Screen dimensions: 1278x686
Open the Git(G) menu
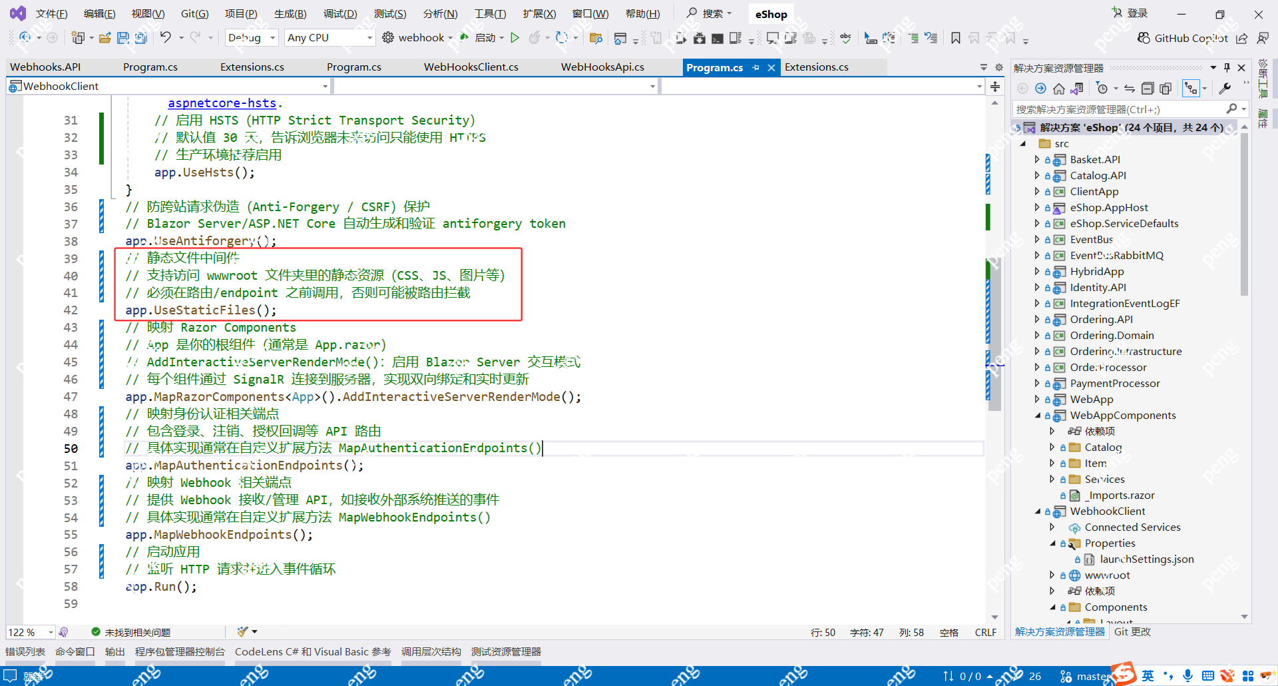194,14
